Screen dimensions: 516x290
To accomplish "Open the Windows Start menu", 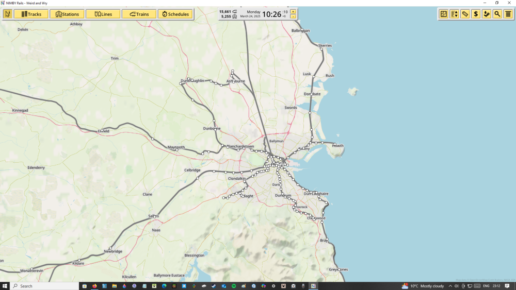I will coord(5,286).
